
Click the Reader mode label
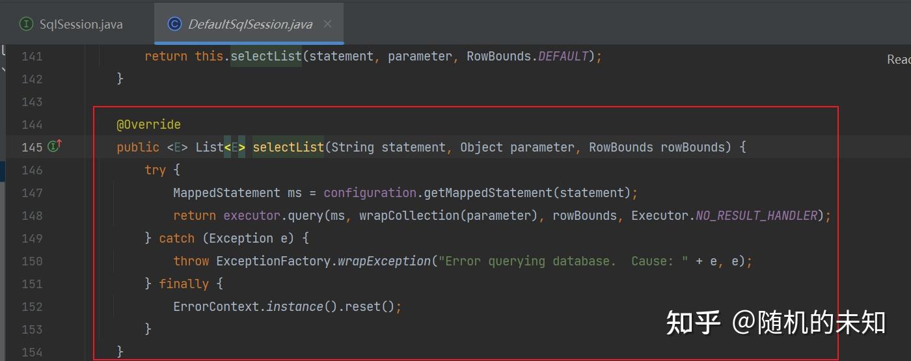click(899, 60)
